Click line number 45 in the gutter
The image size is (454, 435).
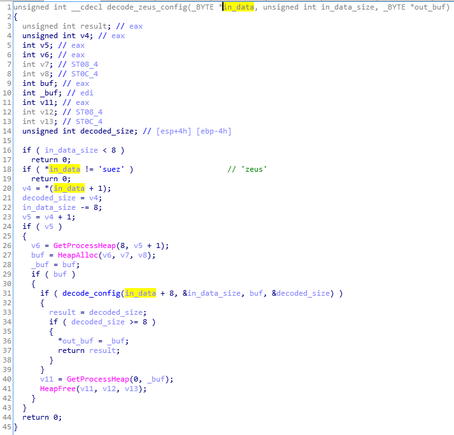pyautogui.click(x=7, y=427)
